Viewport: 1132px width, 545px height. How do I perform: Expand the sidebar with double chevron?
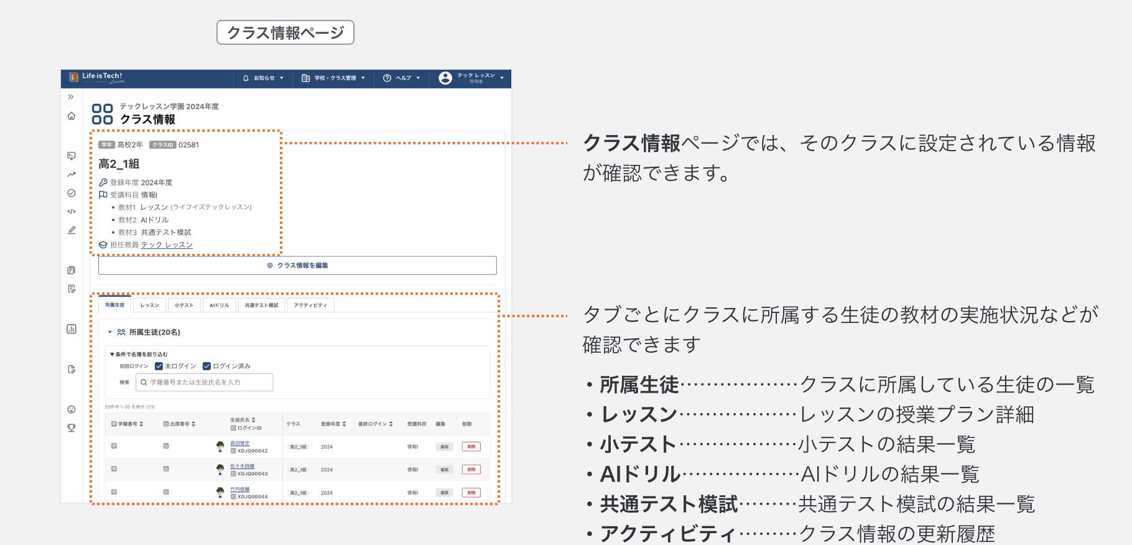[71, 97]
